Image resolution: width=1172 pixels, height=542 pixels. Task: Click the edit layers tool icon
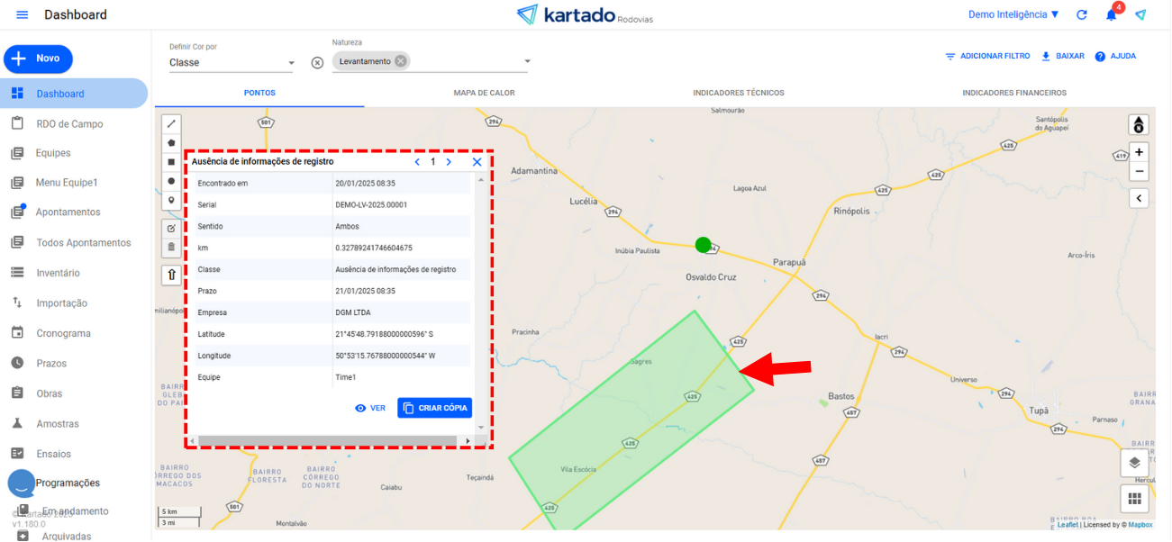pyautogui.click(x=171, y=228)
